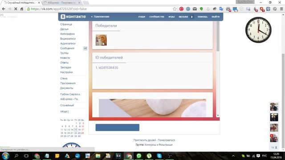Show hidden system tray icons chevron

pos(233,156)
